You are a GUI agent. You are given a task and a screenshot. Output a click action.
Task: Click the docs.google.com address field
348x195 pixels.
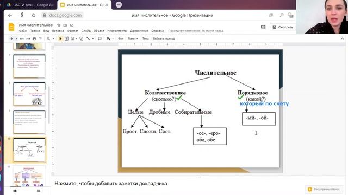coord(65,15)
